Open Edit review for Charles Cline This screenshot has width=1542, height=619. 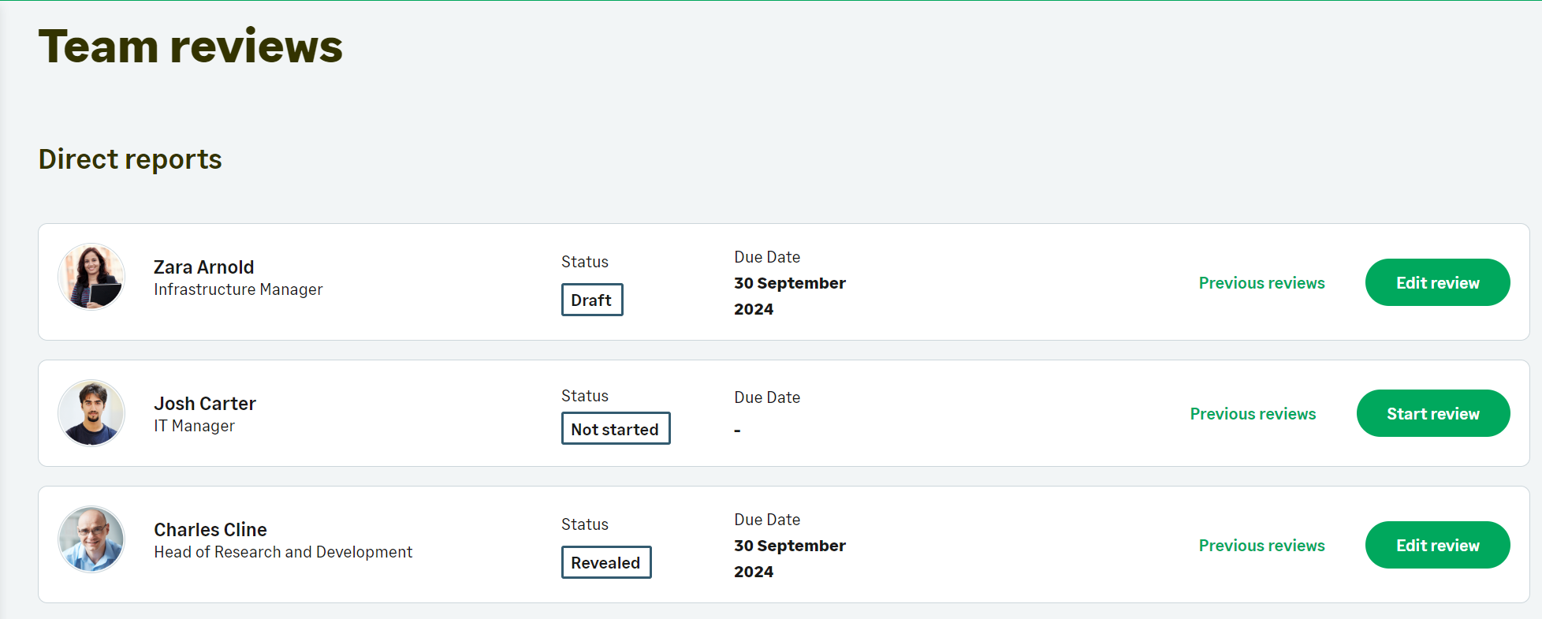pos(1436,545)
